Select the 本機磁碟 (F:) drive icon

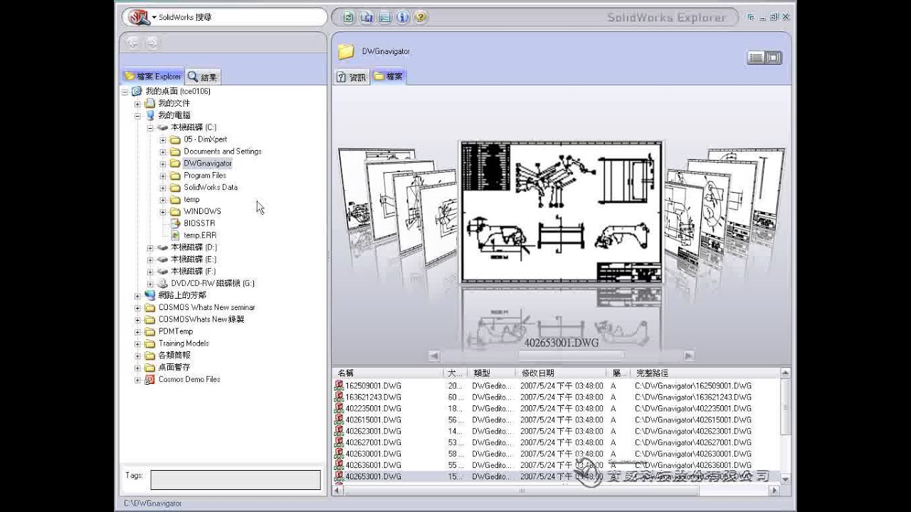coord(162,272)
